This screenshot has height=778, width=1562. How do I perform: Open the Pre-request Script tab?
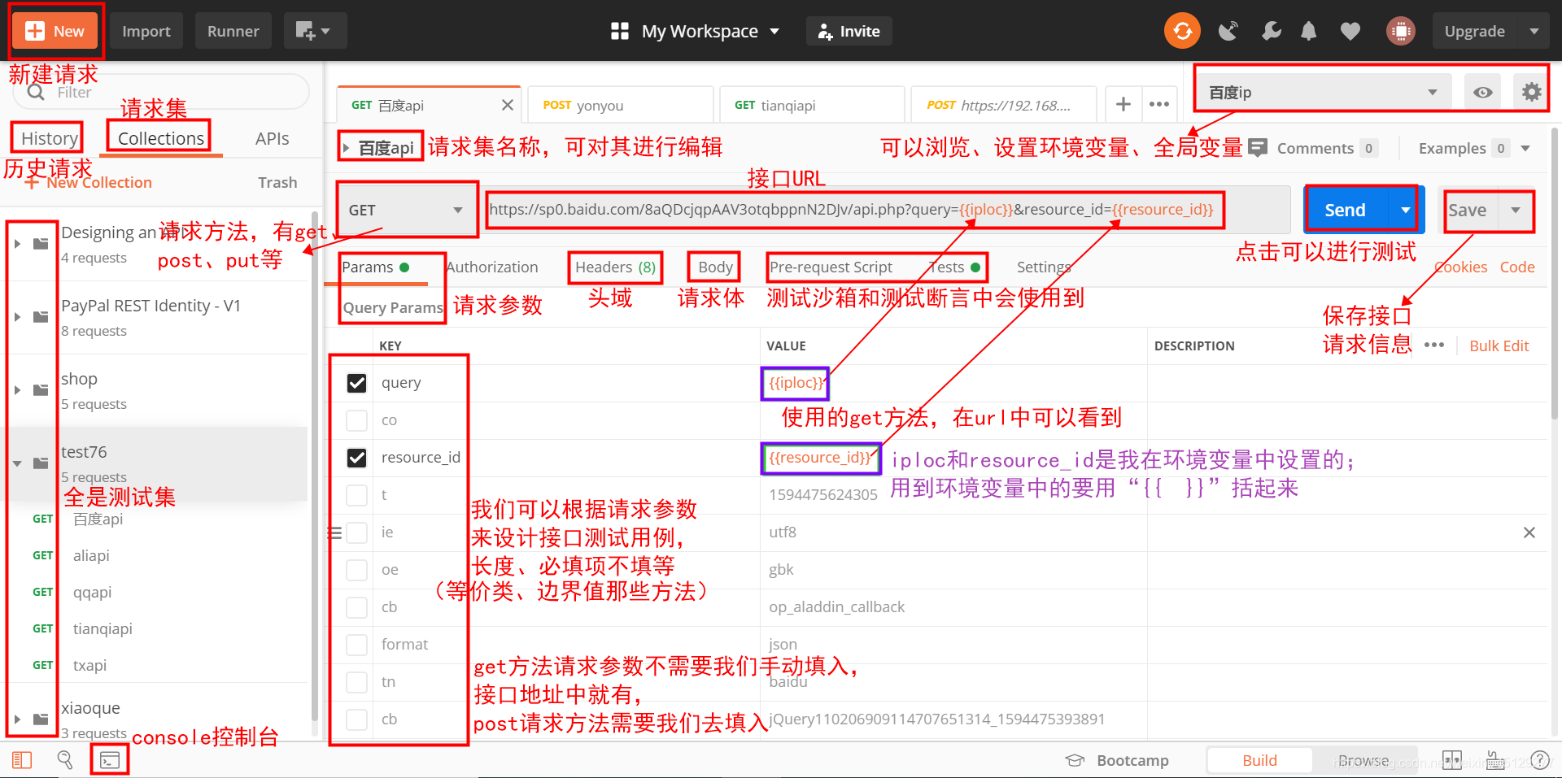tap(831, 267)
